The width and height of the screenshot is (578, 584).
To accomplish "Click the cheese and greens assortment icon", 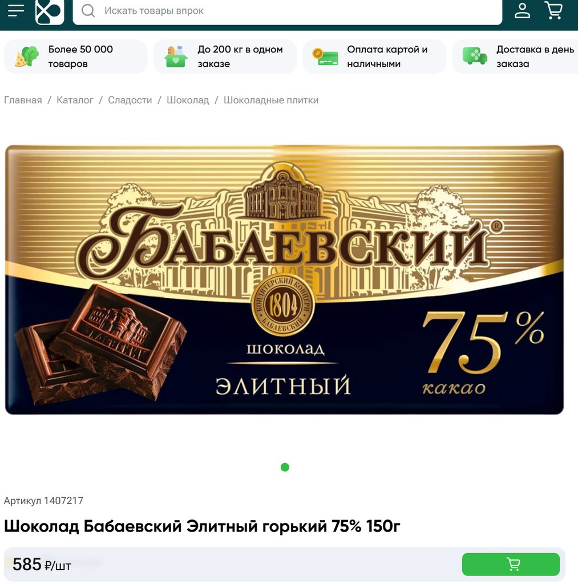I will 26,56.
